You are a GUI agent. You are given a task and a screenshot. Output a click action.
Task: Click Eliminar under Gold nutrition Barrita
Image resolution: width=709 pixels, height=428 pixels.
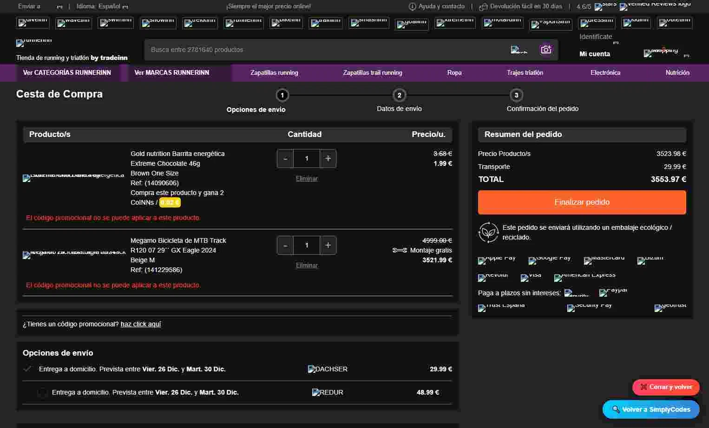pyautogui.click(x=307, y=178)
